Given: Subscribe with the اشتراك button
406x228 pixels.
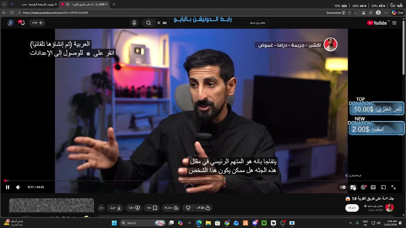Looking at the screenshot, I should 352,208.
